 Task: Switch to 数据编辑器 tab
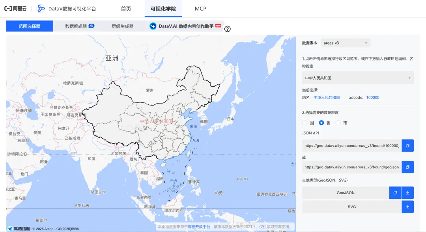[80, 26]
